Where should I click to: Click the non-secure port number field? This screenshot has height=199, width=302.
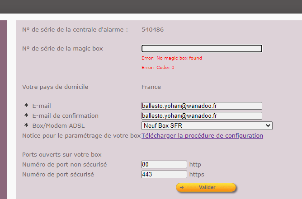tap(164, 164)
